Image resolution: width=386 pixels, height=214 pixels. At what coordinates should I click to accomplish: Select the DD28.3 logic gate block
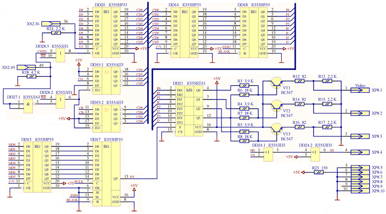click(x=61, y=55)
